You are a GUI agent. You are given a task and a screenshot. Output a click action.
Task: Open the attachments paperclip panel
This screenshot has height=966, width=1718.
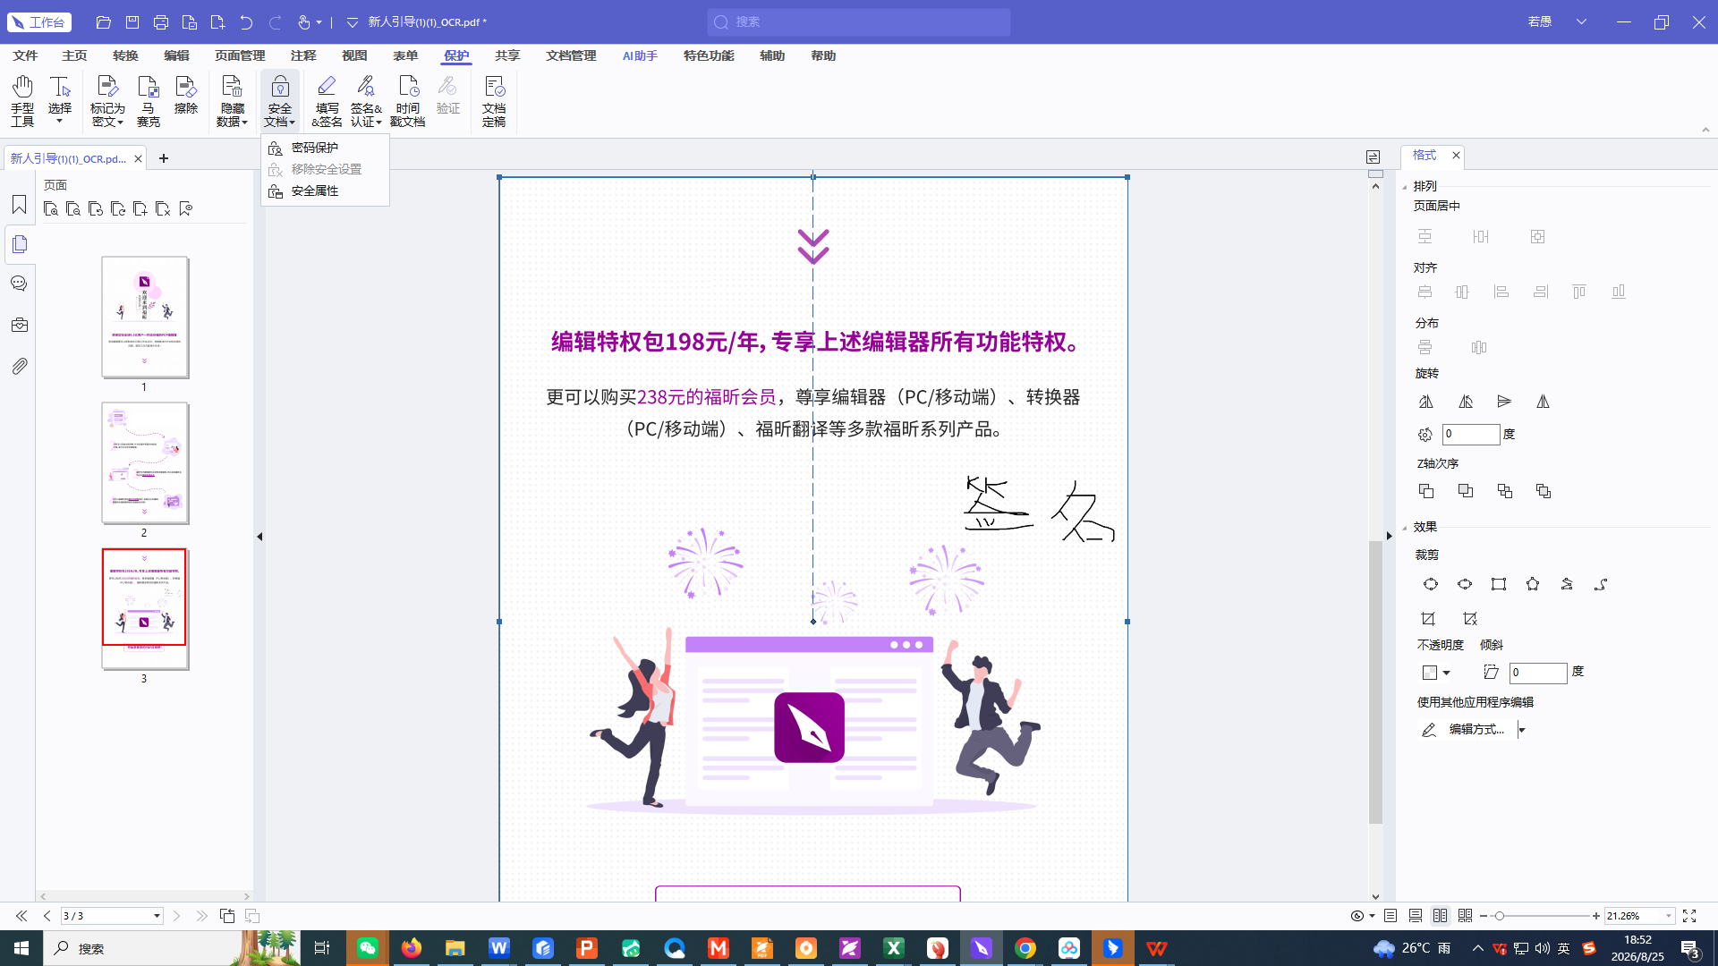(19, 366)
